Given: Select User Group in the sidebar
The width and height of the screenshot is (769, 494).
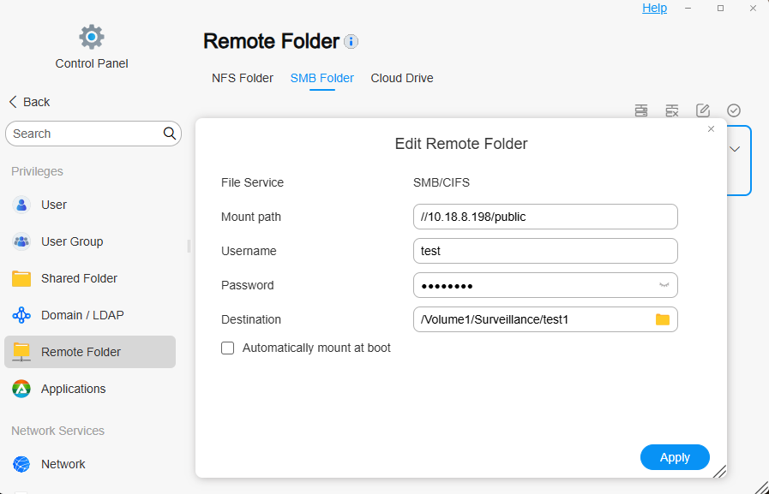Looking at the screenshot, I should (72, 241).
